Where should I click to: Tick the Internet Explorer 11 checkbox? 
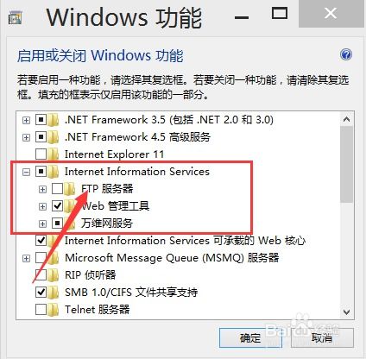(41, 154)
